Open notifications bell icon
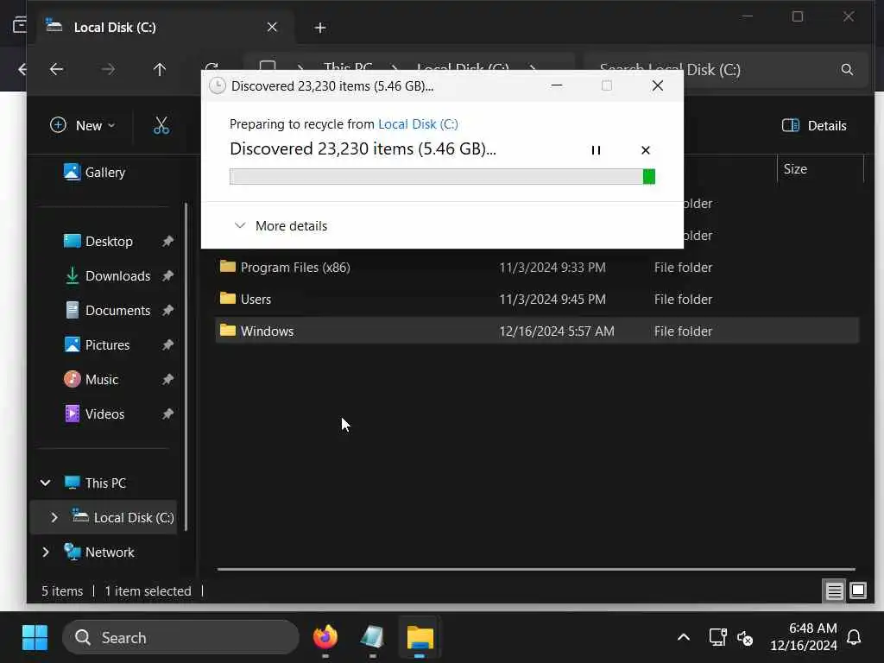Image resolution: width=884 pixels, height=663 pixels. (854, 638)
